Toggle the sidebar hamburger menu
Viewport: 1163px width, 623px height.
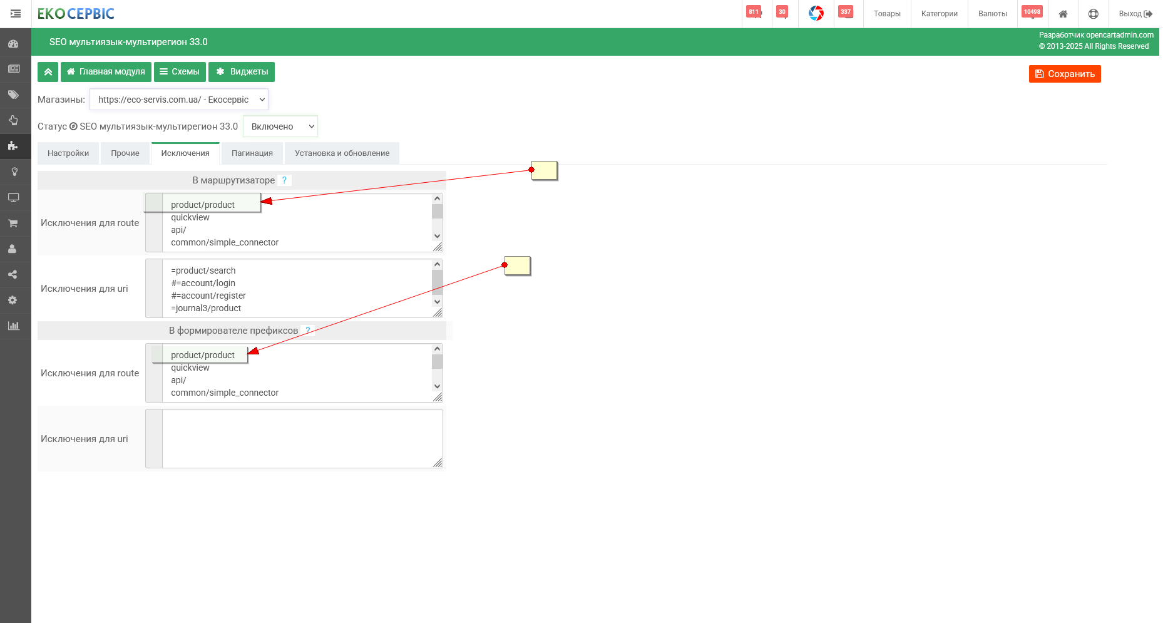pos(16,14)
